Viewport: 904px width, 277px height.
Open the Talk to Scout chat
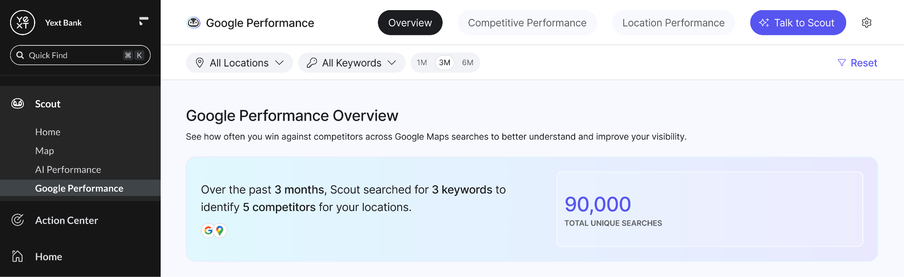pos(798,22)
